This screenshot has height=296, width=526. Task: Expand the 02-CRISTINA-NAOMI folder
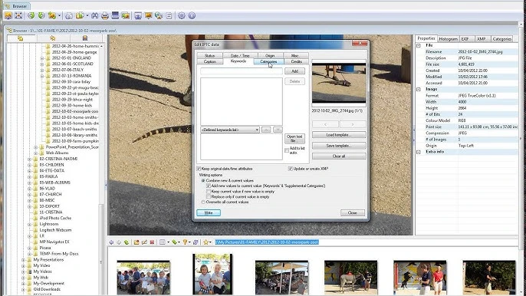coord(29,159)
